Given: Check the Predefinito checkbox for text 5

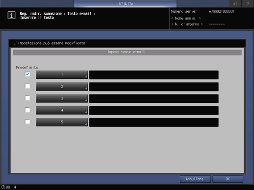Looking at the screenshot, I should point(28,122).
